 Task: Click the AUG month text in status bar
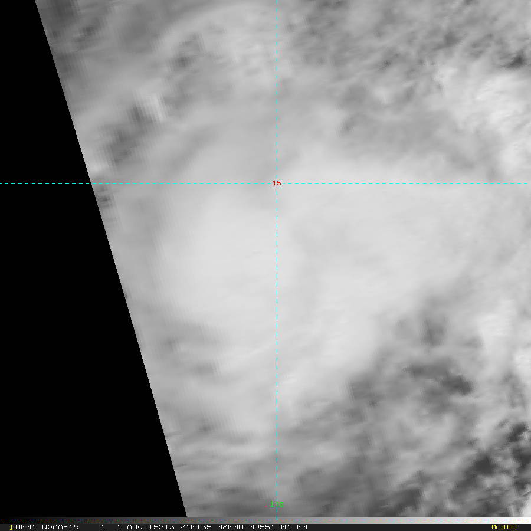[136, 527]
